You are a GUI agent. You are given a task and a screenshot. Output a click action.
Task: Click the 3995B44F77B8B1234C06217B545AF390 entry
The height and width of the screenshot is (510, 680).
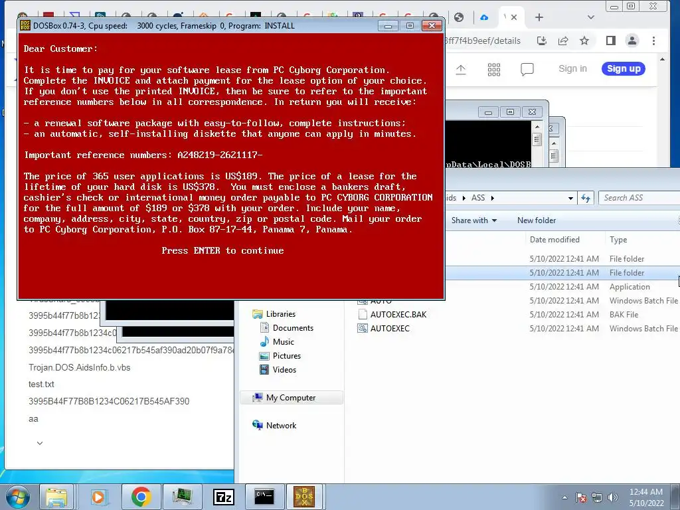pyautogui.click(x=109, y=401)
